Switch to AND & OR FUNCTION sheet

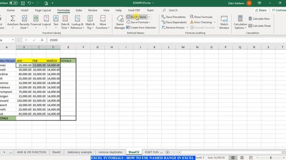tap(31, 152)
